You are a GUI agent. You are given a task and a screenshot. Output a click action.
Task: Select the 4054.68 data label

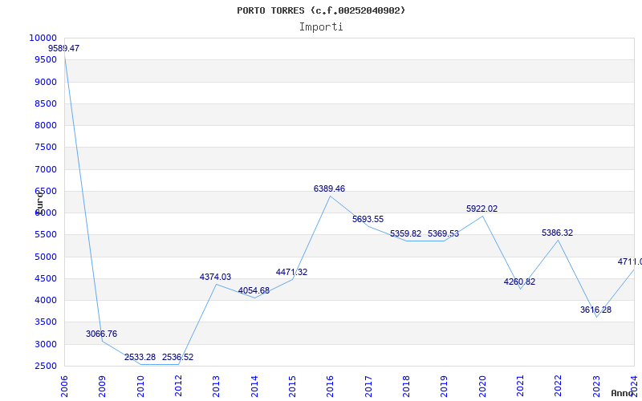pyautogui.click(x=254, y=291)
